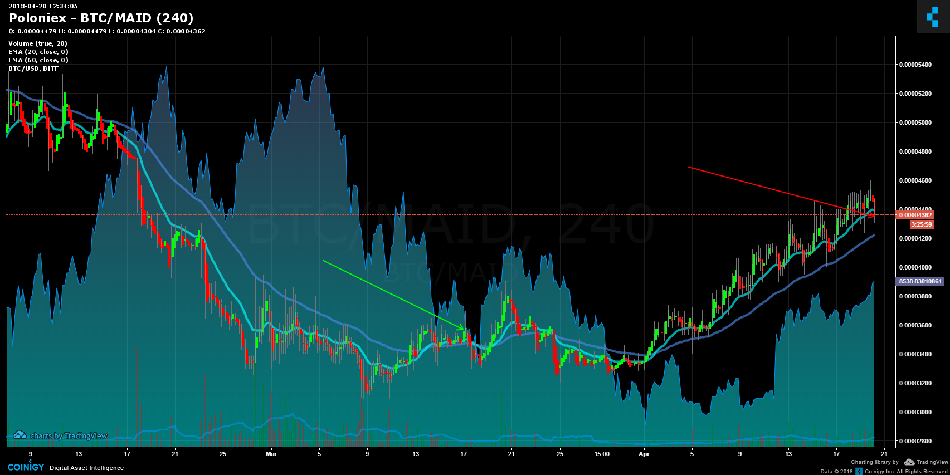
Task: Click the timestamp '2018-04-20 12:34:05'
Action: coord(43,6)
